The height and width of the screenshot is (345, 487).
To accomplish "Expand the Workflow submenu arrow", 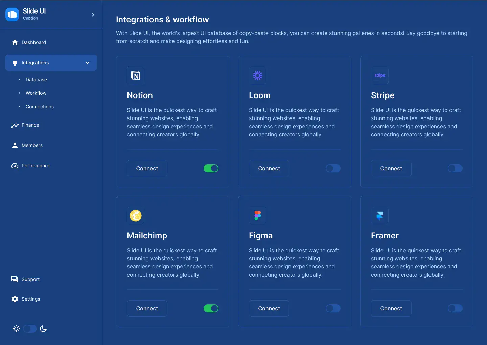I will click(19, 93).
